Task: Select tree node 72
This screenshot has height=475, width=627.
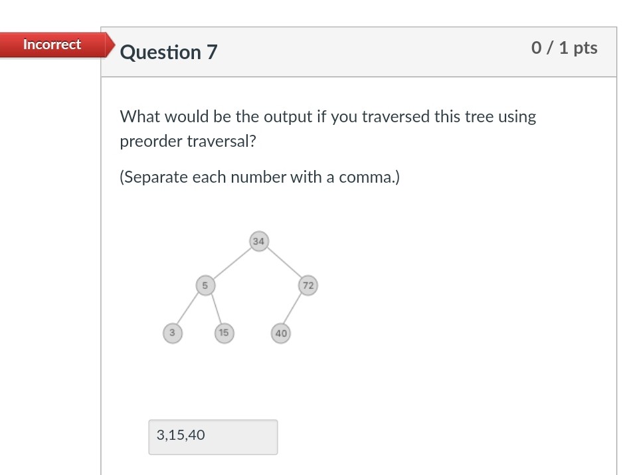Action: tap(308, 286)
